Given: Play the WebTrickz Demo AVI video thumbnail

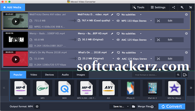Looking at the screenshot, I should click(x=16, y=21).
